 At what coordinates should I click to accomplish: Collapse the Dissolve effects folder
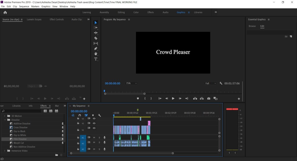pyautogui.click(x=5, y=120)
